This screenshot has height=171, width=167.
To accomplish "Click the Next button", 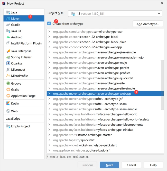I will click(x=109, y=165).
